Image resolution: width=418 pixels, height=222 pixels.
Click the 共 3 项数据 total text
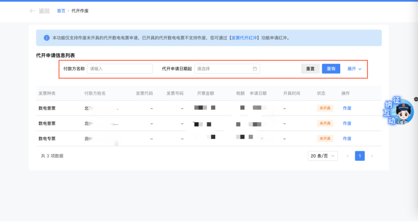pos(52,156)
